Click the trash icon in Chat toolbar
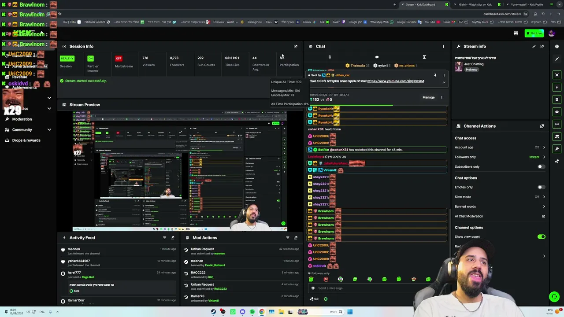 click(x=330, y=57)
